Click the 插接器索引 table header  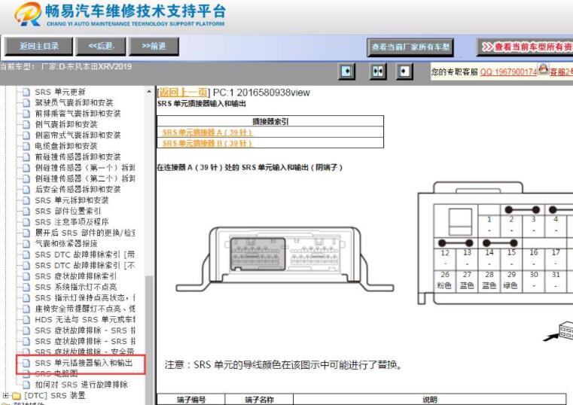click(x=270, y=121)
